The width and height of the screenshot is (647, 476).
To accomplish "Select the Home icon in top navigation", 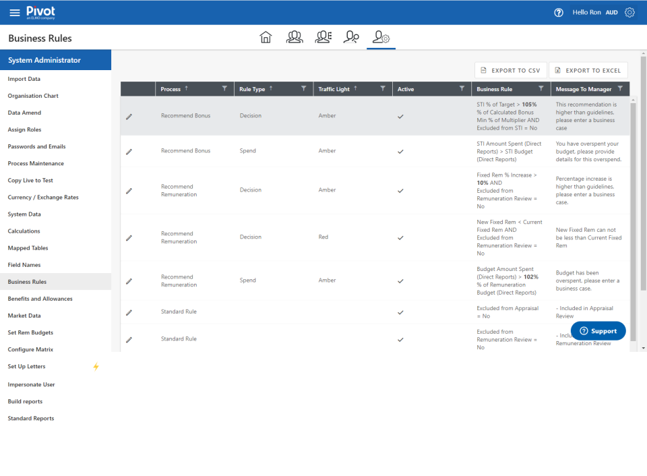I will (266, 37).
